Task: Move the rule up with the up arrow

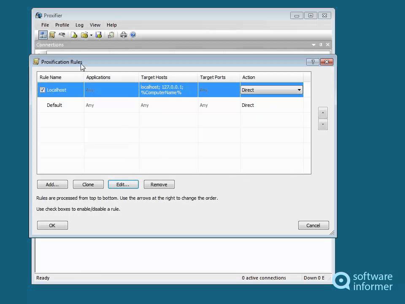Action: [x=323, y=113]
